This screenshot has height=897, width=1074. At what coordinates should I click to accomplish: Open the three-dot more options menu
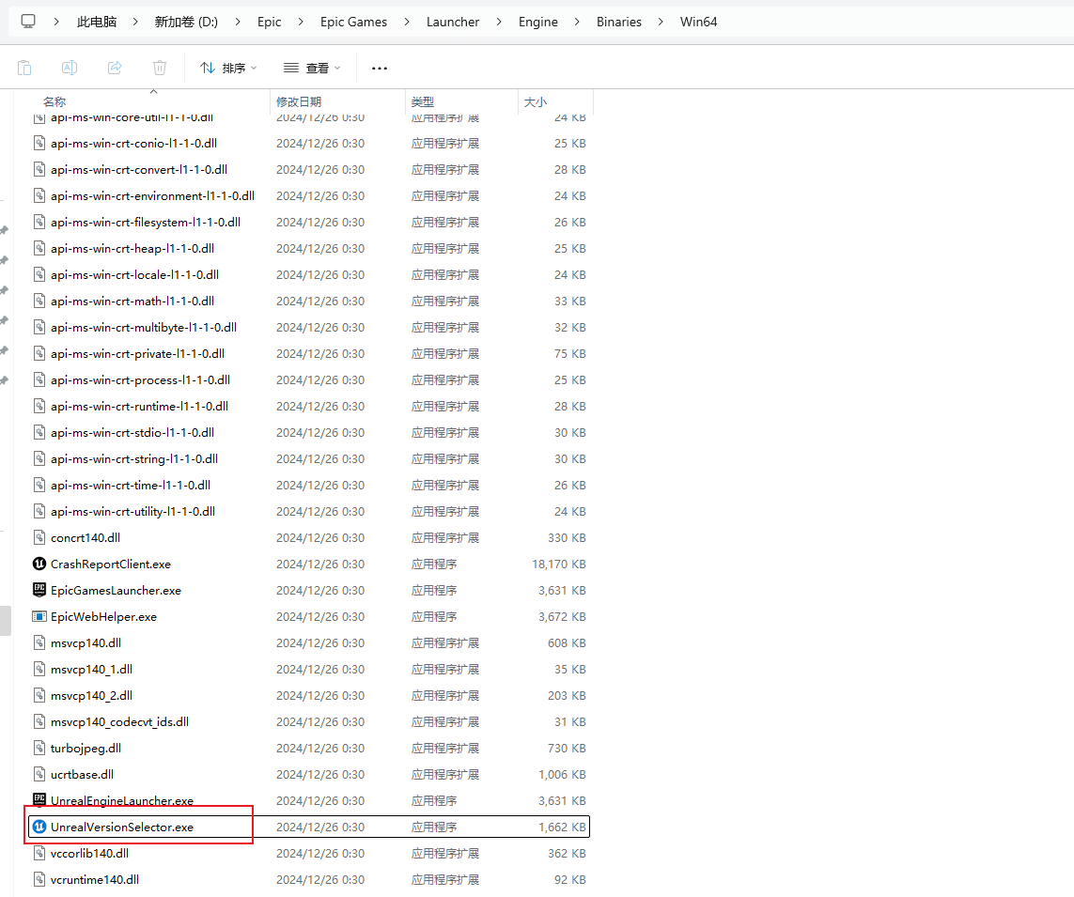(380, 68)
